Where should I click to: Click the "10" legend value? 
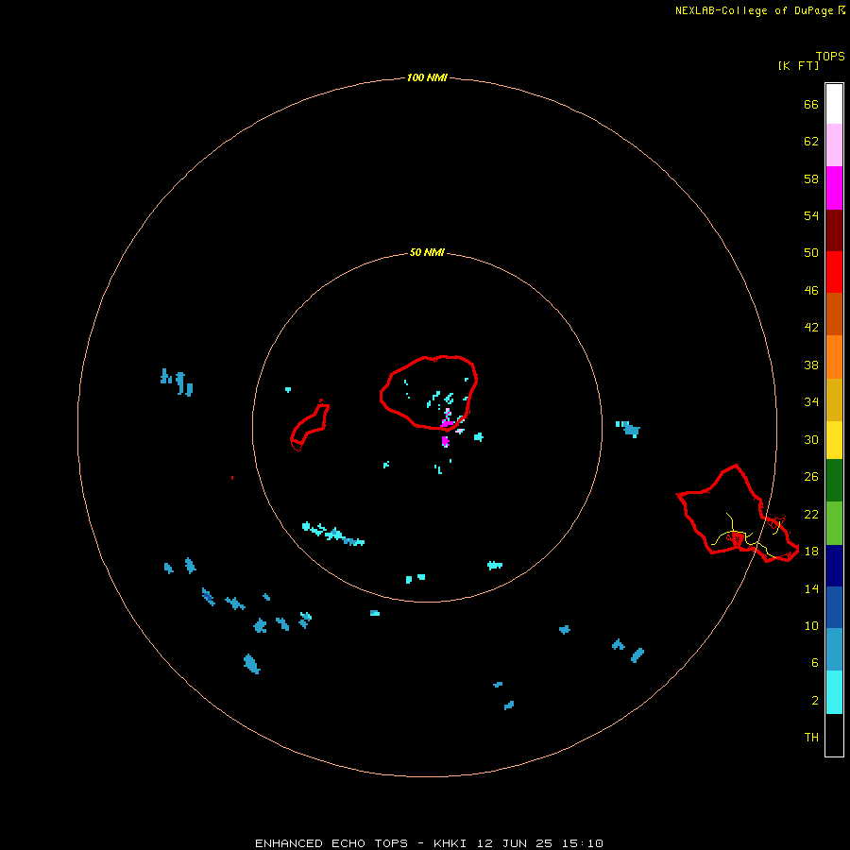pos(811,625)
